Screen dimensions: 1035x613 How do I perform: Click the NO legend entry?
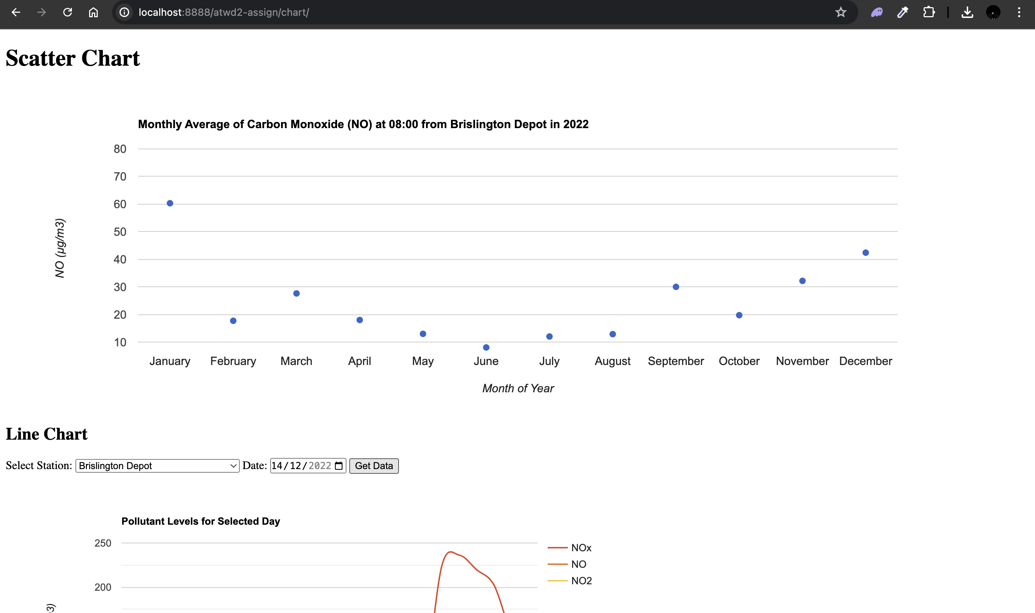567,564
